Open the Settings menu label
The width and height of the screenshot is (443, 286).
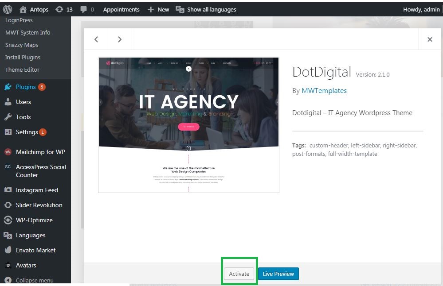click(x=27, y=132)
